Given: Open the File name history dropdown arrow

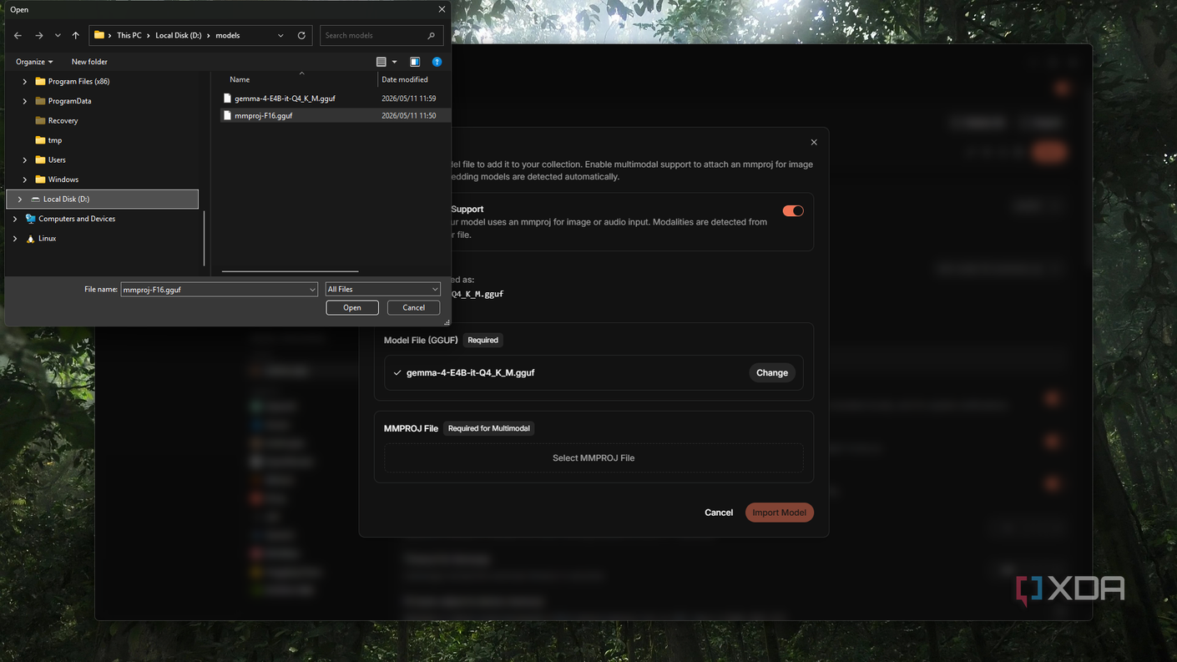Looking at the screenshot, I should click(312, 290).
